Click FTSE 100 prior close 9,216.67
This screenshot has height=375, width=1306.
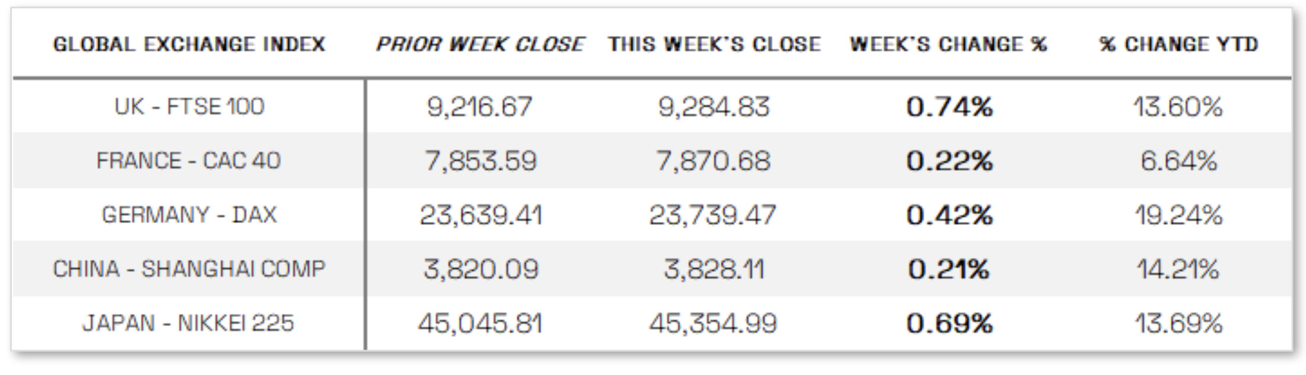click(480, 107)
